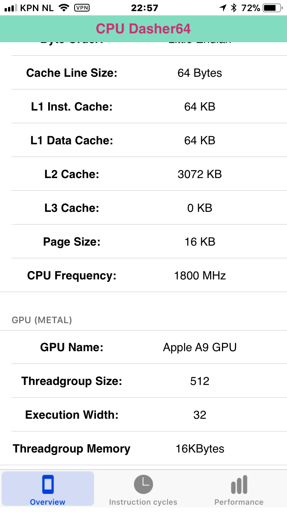Tap the Wi-Fi icon in status bar
This screenshot has height=512, width=287.
click(63, 8)
